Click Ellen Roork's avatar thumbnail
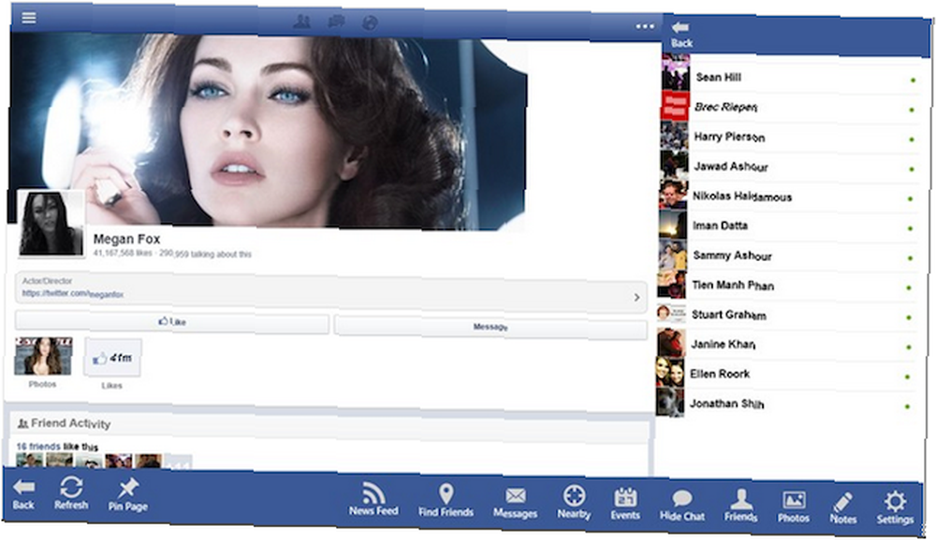The width and height of the screenshot is (936, 540). coord(670,372)
